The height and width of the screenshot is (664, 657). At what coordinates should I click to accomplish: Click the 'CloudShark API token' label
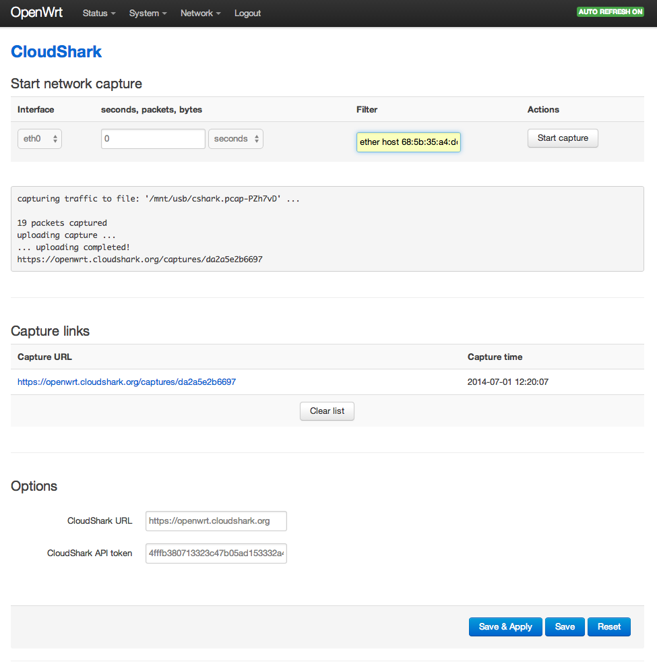pos(90,553)
